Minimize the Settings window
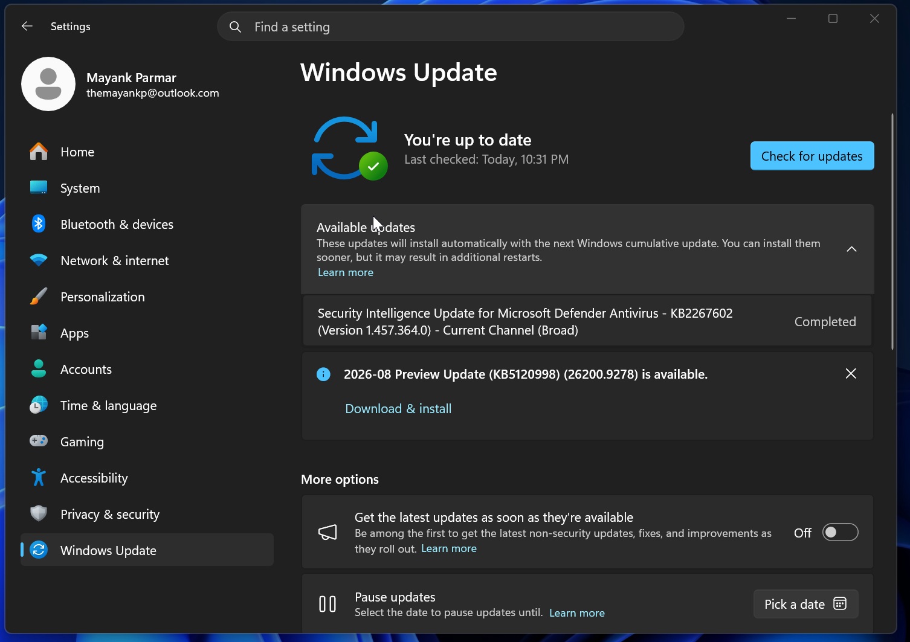Screen dimensions: 910x642 tap(791, 19)
